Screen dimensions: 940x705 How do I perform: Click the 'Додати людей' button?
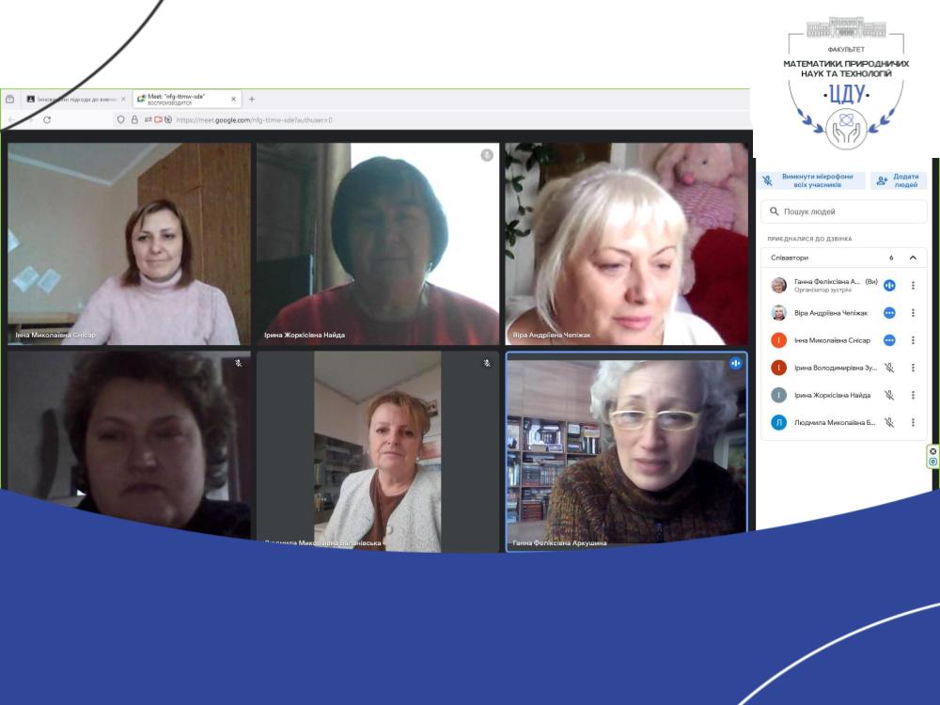pos(898,180)
